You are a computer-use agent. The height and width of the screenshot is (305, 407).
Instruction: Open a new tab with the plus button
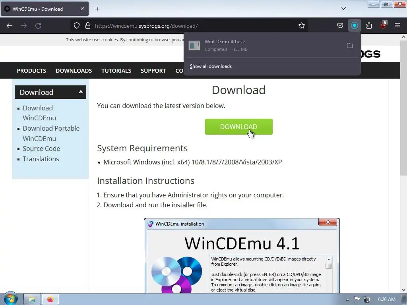pyautogui.click(x=97, y=9)
